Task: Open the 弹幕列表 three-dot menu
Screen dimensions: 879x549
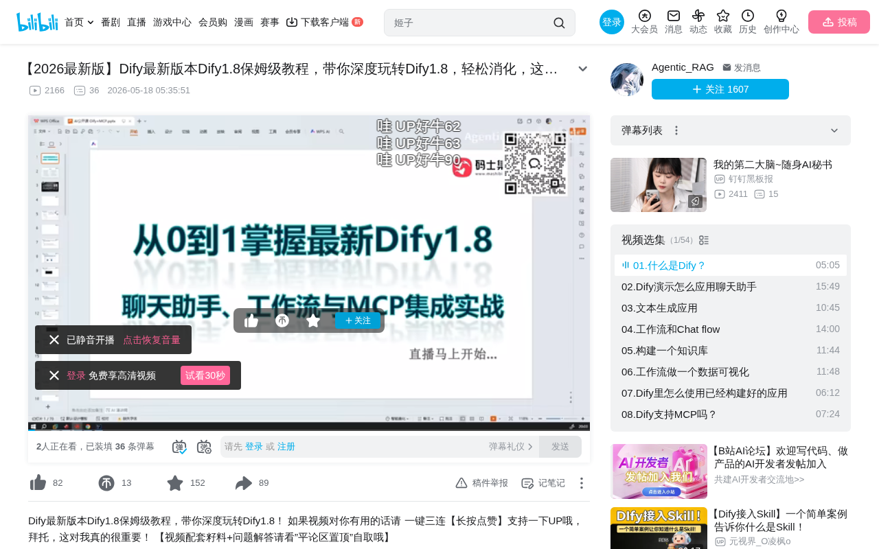Action: point(676,130)
